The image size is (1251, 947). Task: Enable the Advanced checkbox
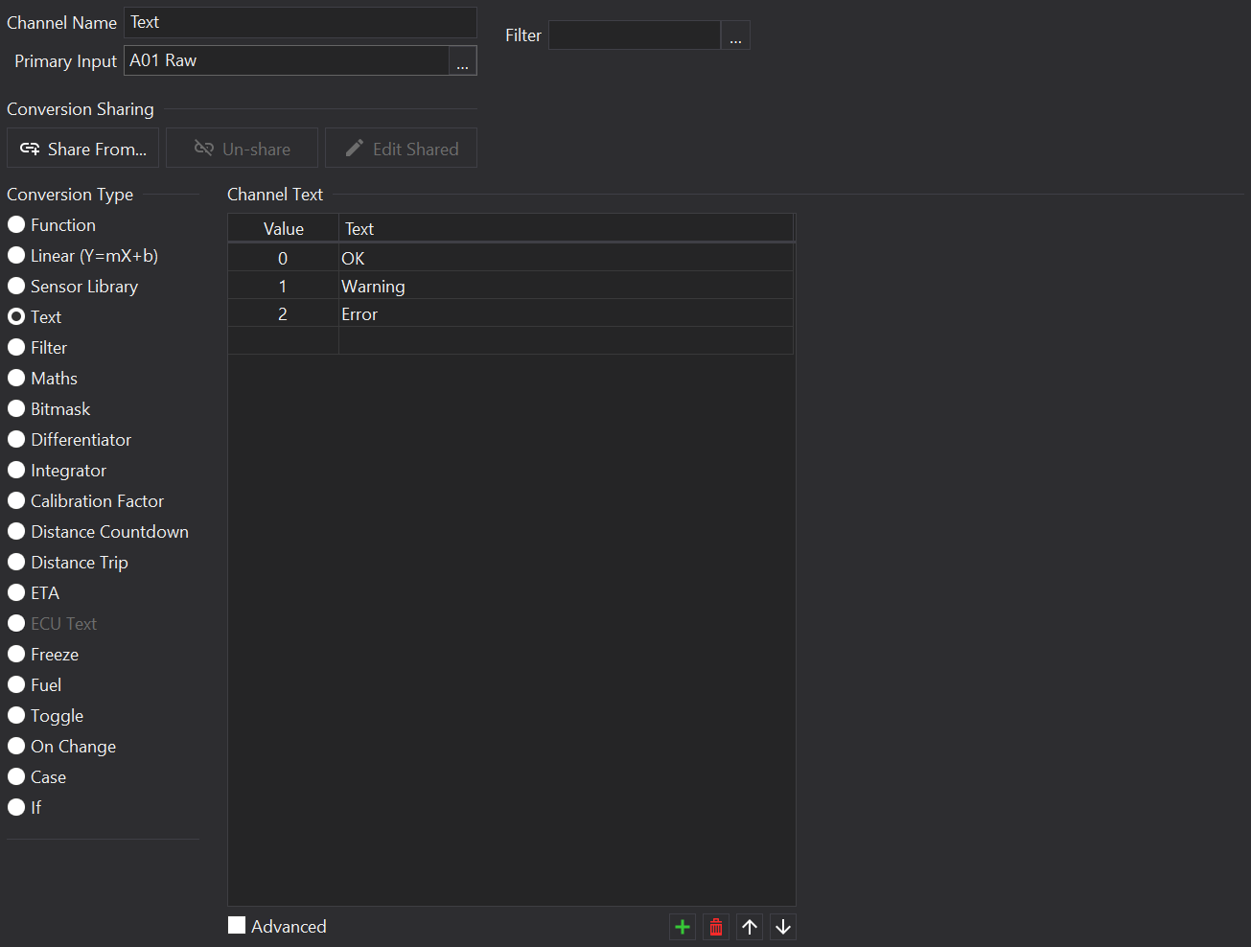237,925
